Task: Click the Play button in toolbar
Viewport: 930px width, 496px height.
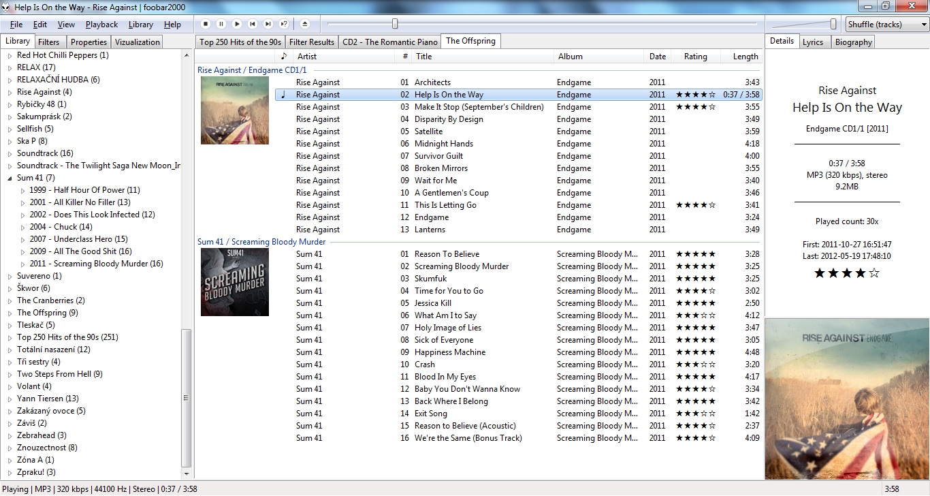Action: 237,24
